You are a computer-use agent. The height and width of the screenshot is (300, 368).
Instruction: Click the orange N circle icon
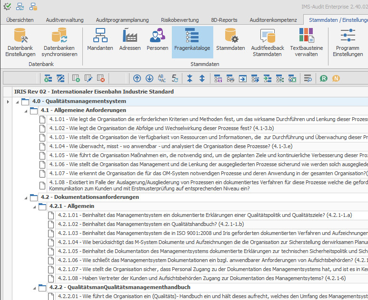336,78
